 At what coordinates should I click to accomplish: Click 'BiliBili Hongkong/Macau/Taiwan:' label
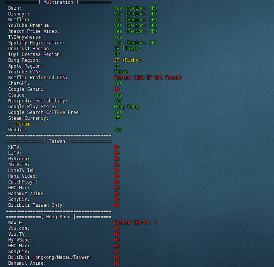coord(50,257)
